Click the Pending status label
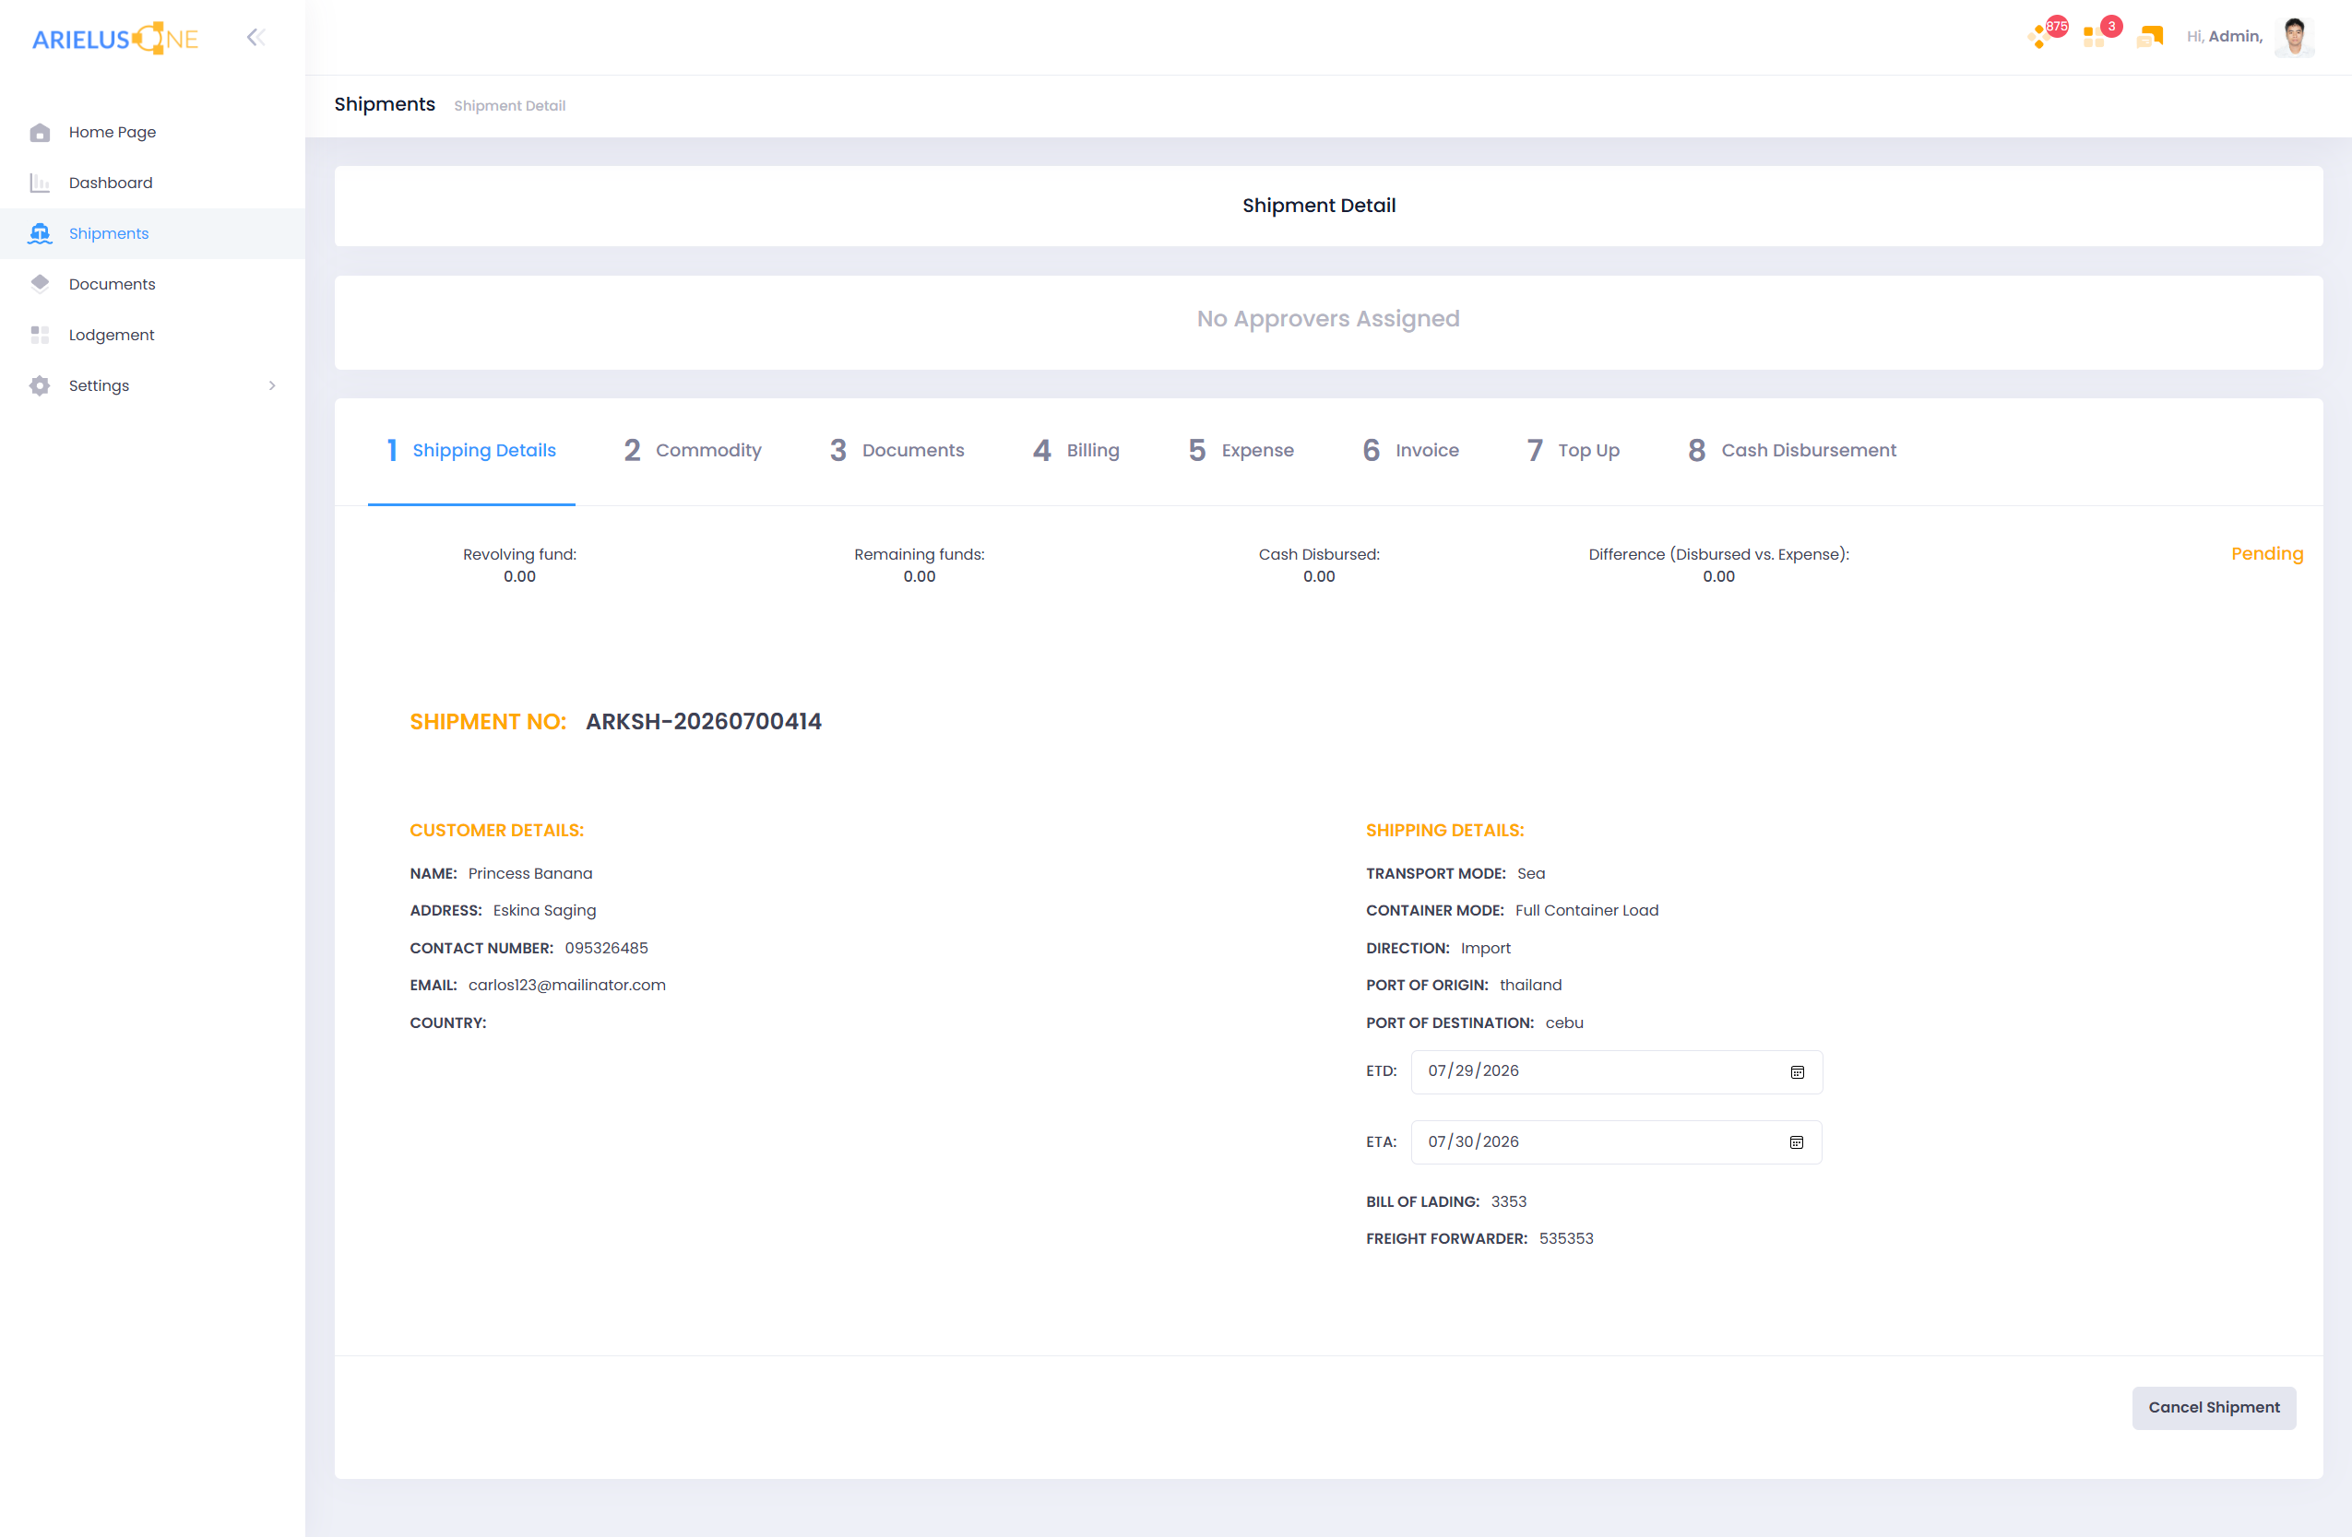The width and height of the screenshot is (2352, 1537). pos(2267,554)
